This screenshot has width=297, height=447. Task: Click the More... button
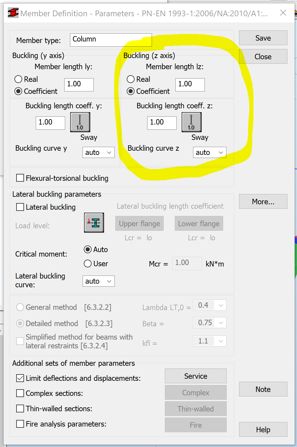click(263, 201)
